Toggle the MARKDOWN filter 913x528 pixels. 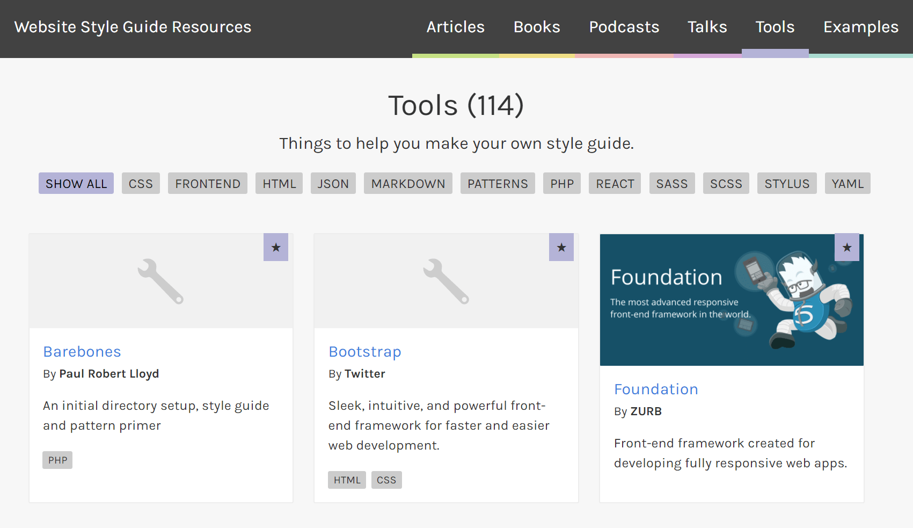(x=408, y=183)
